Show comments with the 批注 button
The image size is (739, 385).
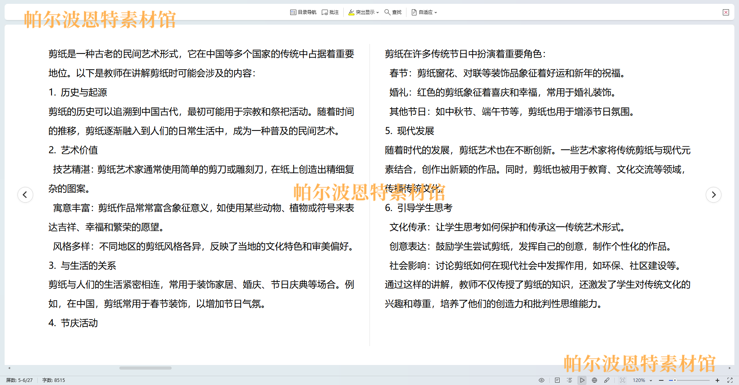[330, 12]
